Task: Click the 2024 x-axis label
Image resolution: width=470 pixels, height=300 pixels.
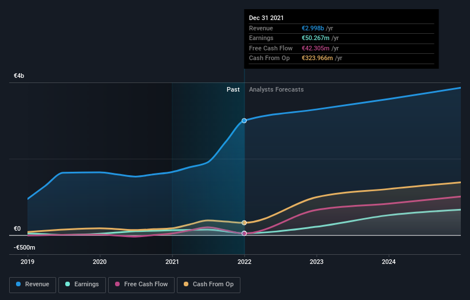Action: (389, 262)
